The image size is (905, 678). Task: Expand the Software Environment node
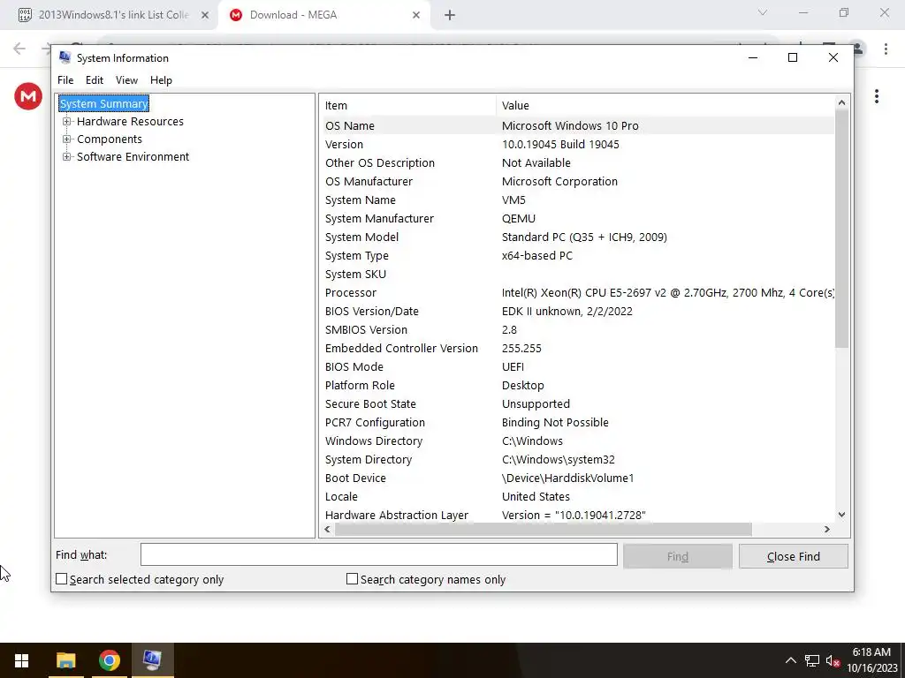click(x=67, y=157)
